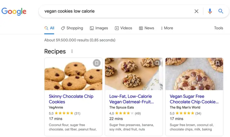Image resolution: width=230 pixels, height=137 pixels.
Task: Click the search box with vegan cookies query
Action: point(115,11)
